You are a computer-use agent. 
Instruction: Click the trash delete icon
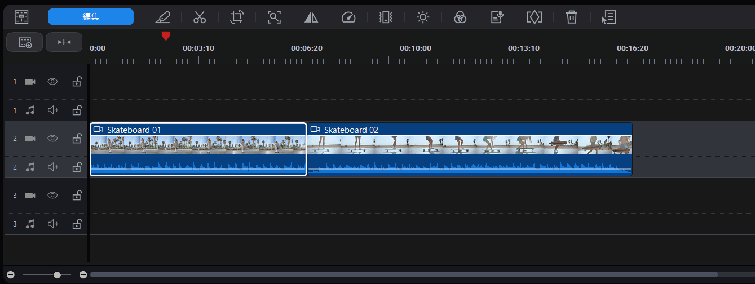point(572,17)
